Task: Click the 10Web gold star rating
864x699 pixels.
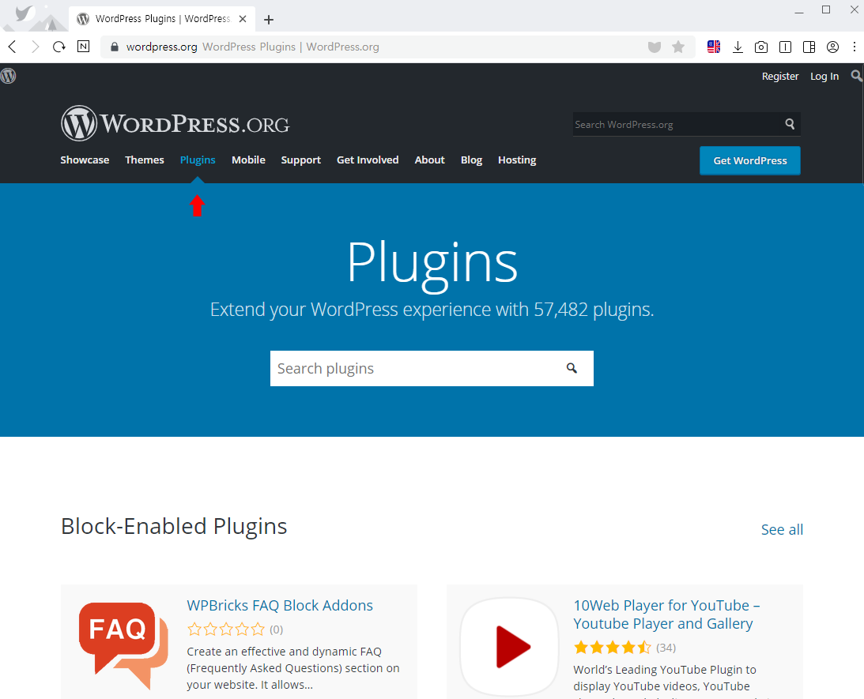Action: pos(612,647)
